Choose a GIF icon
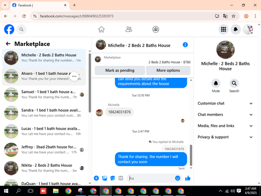The width and height of the screenshot is (261, 196). pos(121,178)
